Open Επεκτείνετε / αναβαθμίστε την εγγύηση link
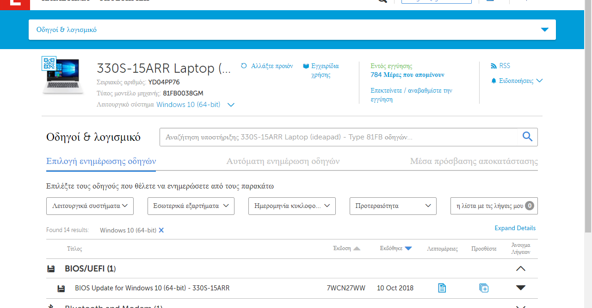The image size is (592, 308). click(411, 95)
